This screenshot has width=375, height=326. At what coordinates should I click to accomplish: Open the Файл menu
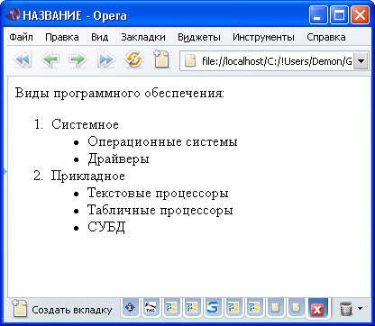click(x=22, y=37)
